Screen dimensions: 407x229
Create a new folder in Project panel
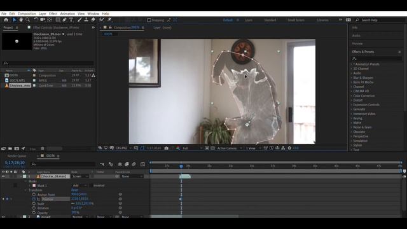pyautogui.click(x=10, y=148)
